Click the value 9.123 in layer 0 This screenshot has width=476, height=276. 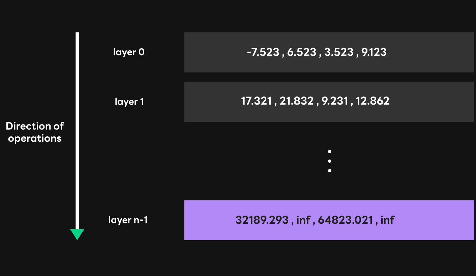pos(374,52)
